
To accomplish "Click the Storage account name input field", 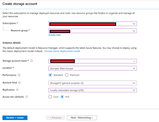I will point(93,61).
